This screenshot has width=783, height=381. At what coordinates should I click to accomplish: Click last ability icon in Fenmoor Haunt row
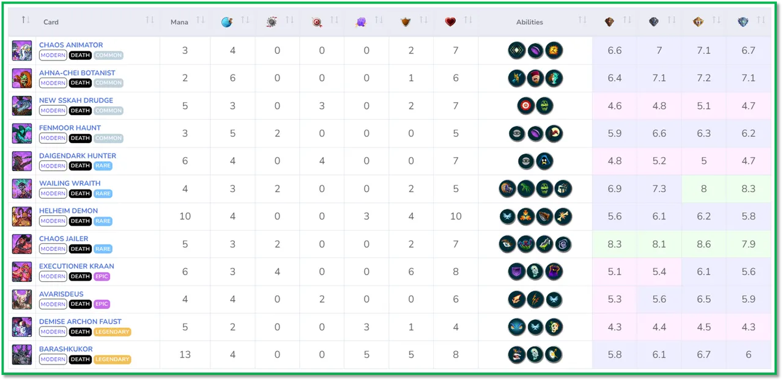(x=554, y=133)
